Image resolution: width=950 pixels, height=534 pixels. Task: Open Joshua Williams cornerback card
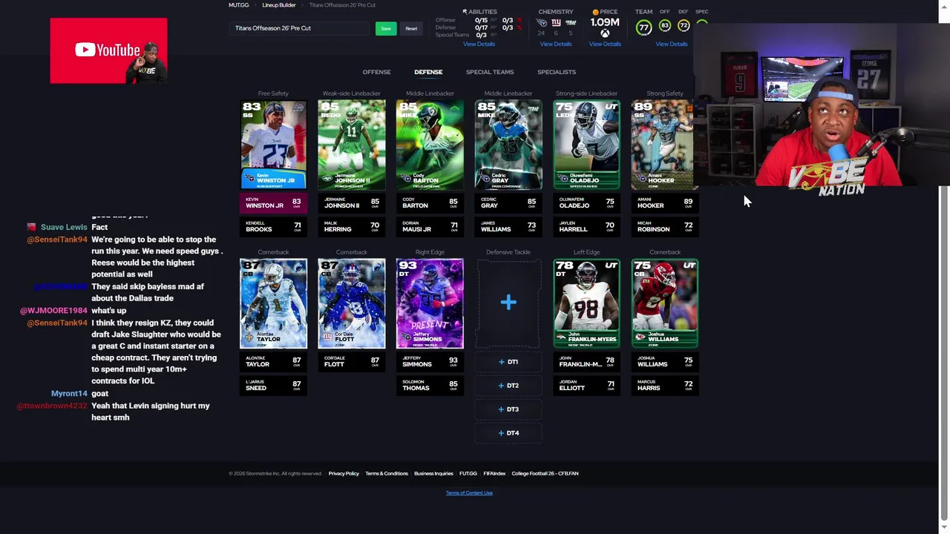pyautogui.click(x=665, y=303)
